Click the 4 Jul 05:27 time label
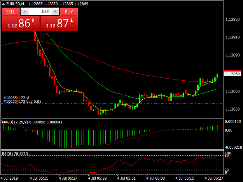This screenshot has height=182, width=243. (x=68, y=178)
